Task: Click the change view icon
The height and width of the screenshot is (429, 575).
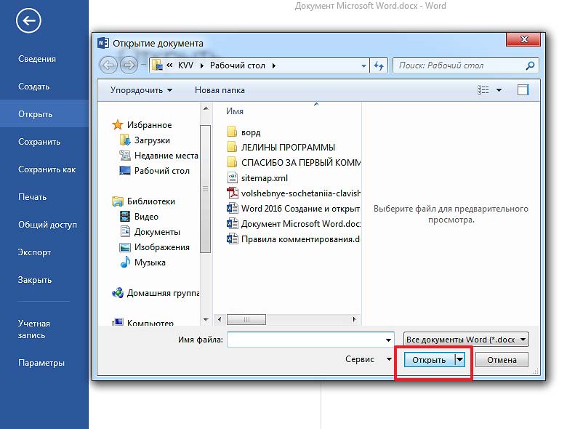Action: point(483,90)
